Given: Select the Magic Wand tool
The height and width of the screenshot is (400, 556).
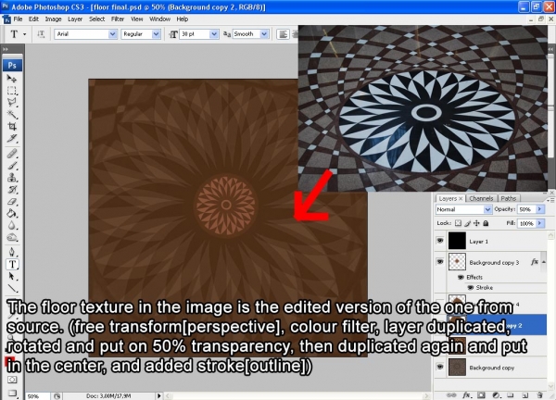Looking at the screenshot, I should pos(12,115).
